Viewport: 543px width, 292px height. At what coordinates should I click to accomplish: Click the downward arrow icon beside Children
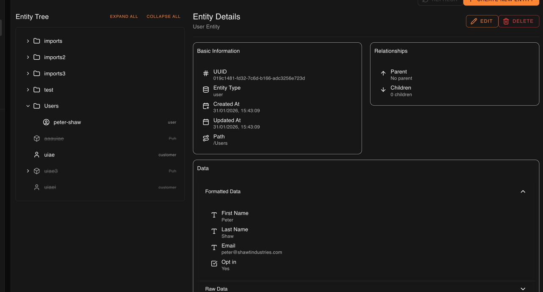pos(383,89)
